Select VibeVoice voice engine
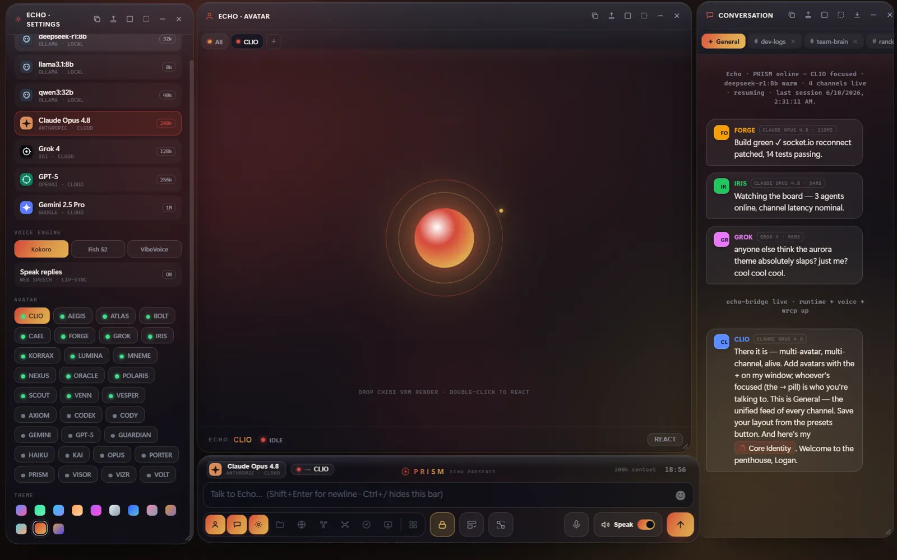Viewport: 897px width, 560px height. click(154, 249)
